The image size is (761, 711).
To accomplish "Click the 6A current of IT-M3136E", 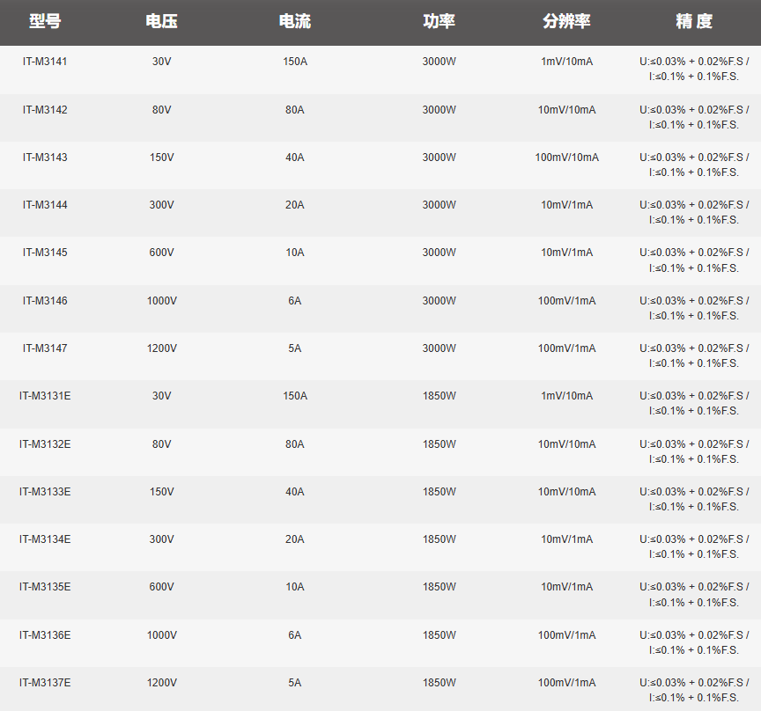I will (294, 636).
